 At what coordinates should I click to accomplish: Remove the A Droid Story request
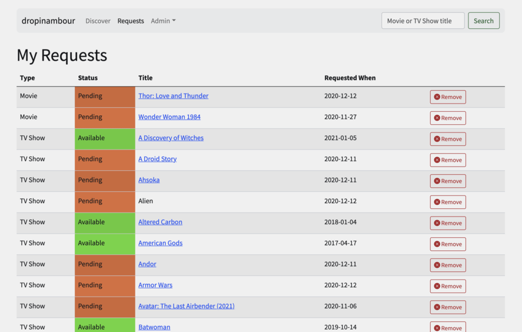click(x=448, y=160)
